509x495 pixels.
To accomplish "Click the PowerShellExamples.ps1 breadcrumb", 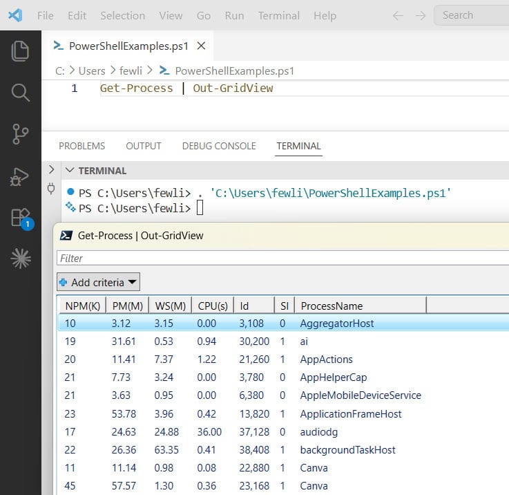I will coord(234,71).
